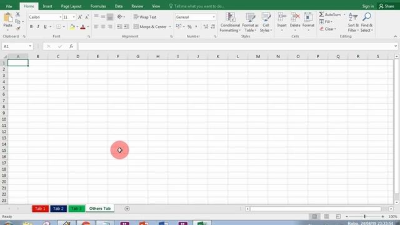The image size is (400, 225).
Task: Click Sign in
Action: point(368,6)
